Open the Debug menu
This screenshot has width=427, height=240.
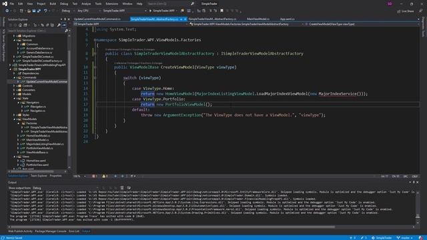click(x=64, y=4)
